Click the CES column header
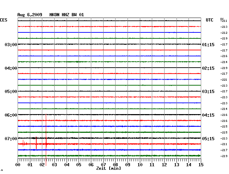Image resolution: width=229 pixels, height=174 pixels. (x=4, y=20)
